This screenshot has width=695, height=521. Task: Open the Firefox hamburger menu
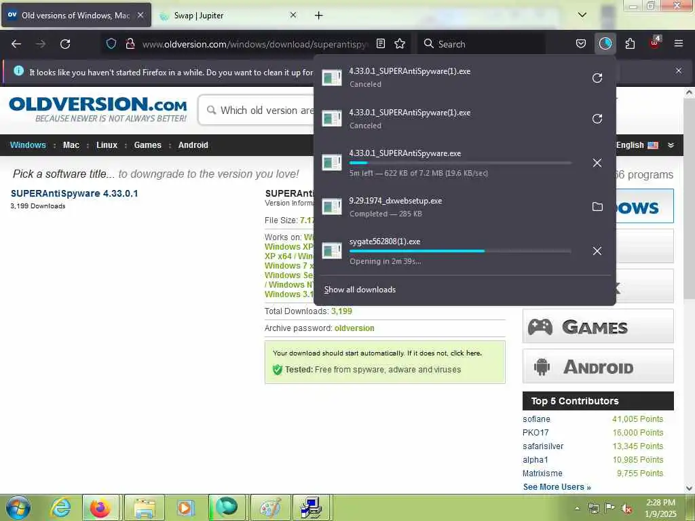tap(679, 43)
